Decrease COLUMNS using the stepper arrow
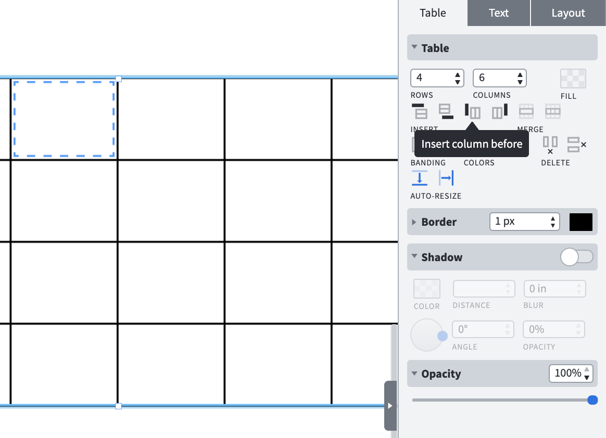 point(520,81)
